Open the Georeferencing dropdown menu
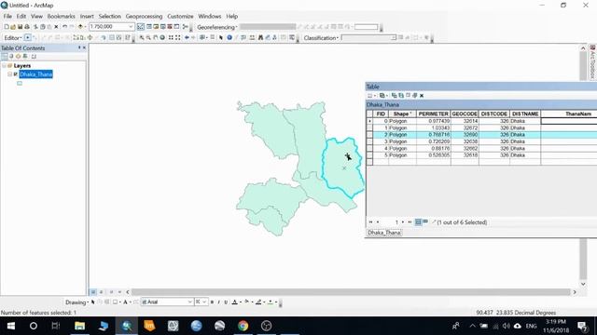 point(217,27)
